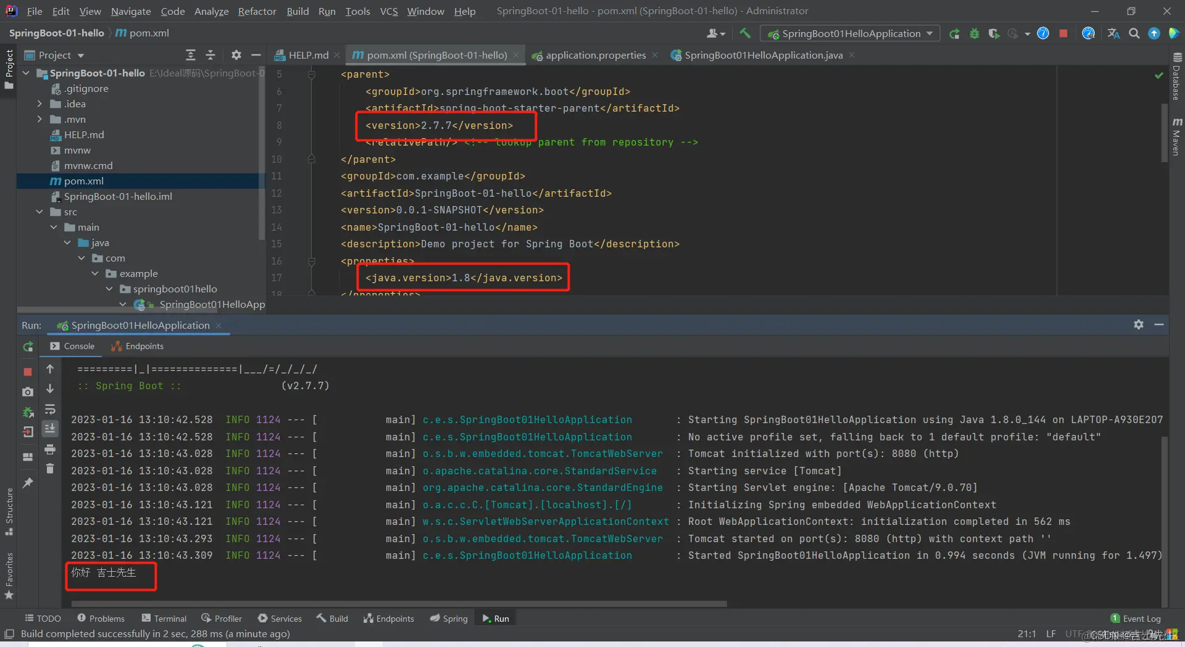Expand all in Project panel
Image resolution: width=1185 pixels, height=647 pixels.
point(191,55)
